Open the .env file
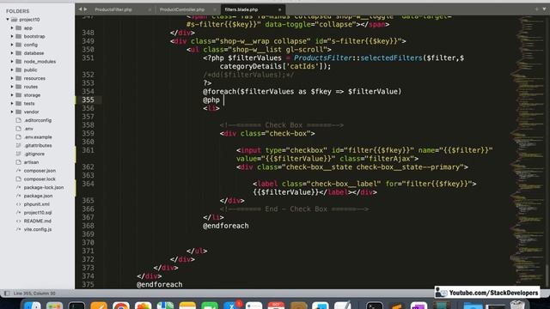Viewport: 550px width, 309px height. point(28,129)
